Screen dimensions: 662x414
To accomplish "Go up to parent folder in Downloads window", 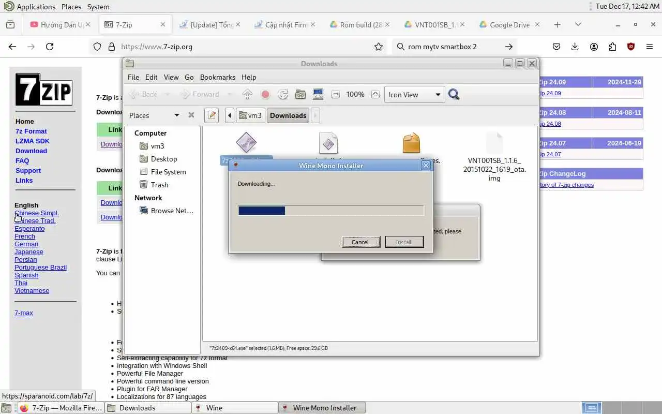I will tap(247, 94).
